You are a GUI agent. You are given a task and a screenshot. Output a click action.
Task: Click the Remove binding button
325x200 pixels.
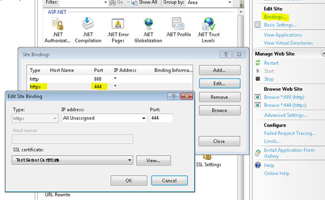219,97
